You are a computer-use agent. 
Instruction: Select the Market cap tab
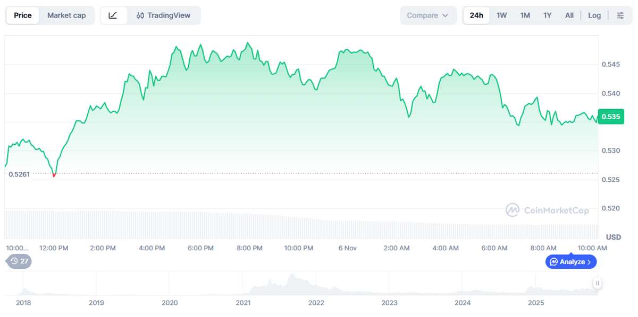[x=66, y=15]
